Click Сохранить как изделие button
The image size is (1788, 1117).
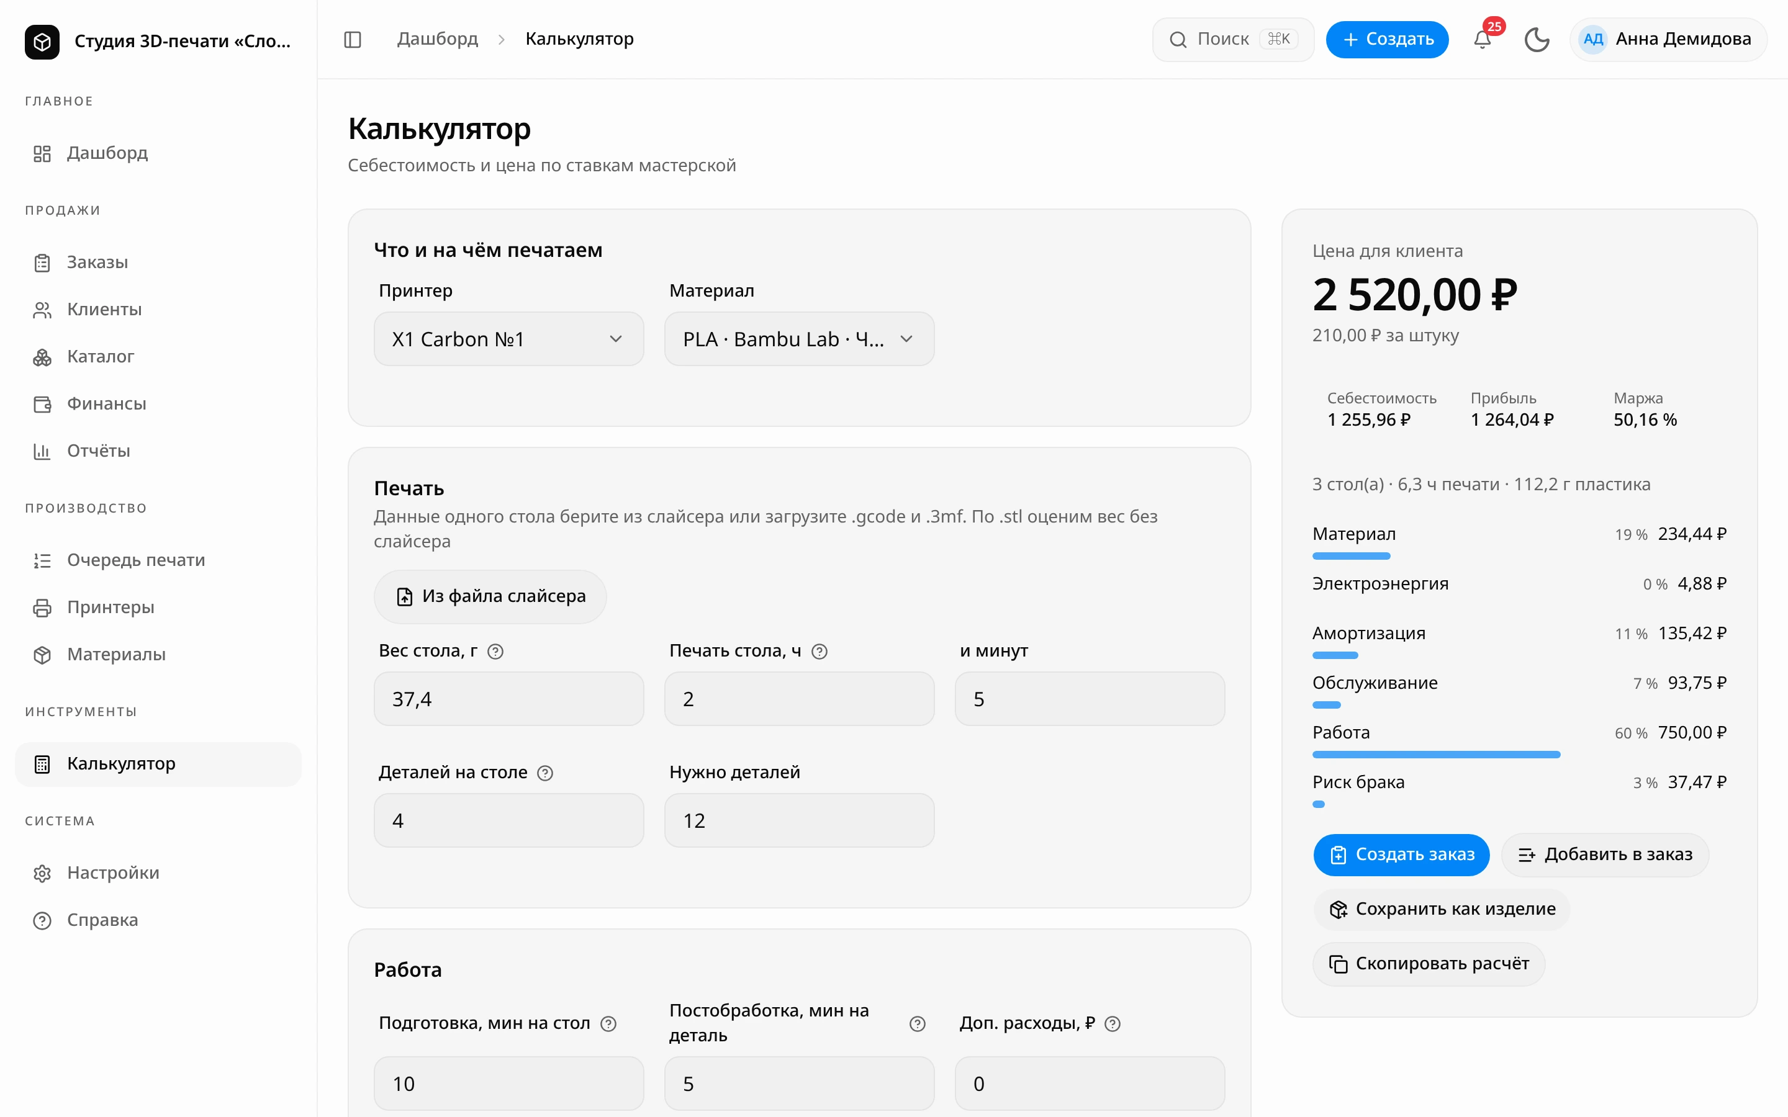(x=1442, y=909)
